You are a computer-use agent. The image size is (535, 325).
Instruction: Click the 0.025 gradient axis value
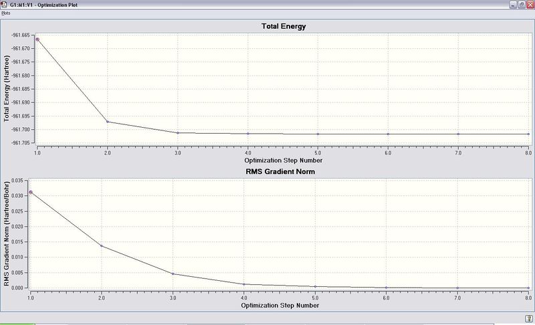click(17, 211)
